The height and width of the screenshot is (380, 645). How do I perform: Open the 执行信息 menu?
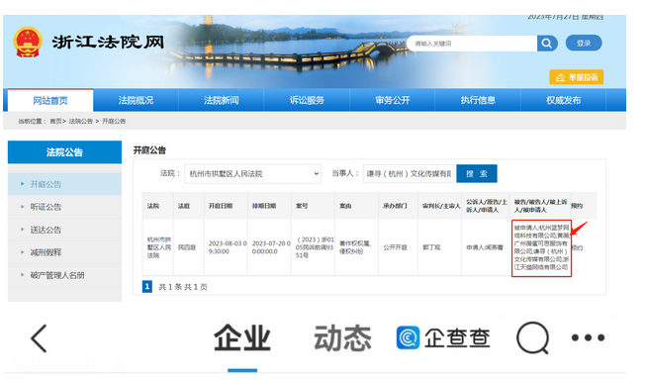pyautogui.click(x=478, y=100)
